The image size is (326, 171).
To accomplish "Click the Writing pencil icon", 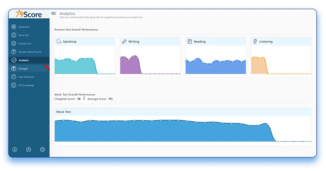I will click(124, 41).
